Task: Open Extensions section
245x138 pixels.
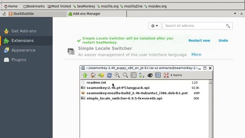Action: click(26, 41)
